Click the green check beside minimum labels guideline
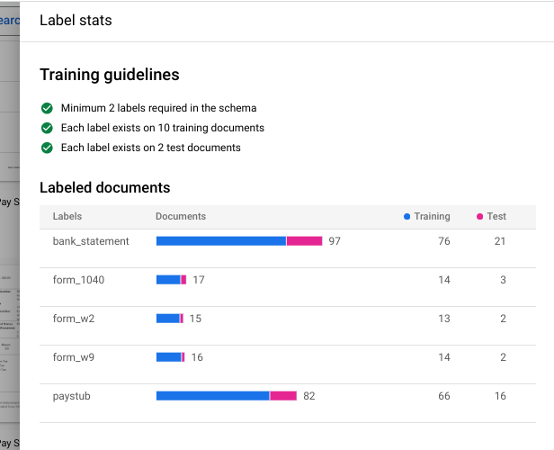Viewport: 554px width, 450px height. click(47, 108)
